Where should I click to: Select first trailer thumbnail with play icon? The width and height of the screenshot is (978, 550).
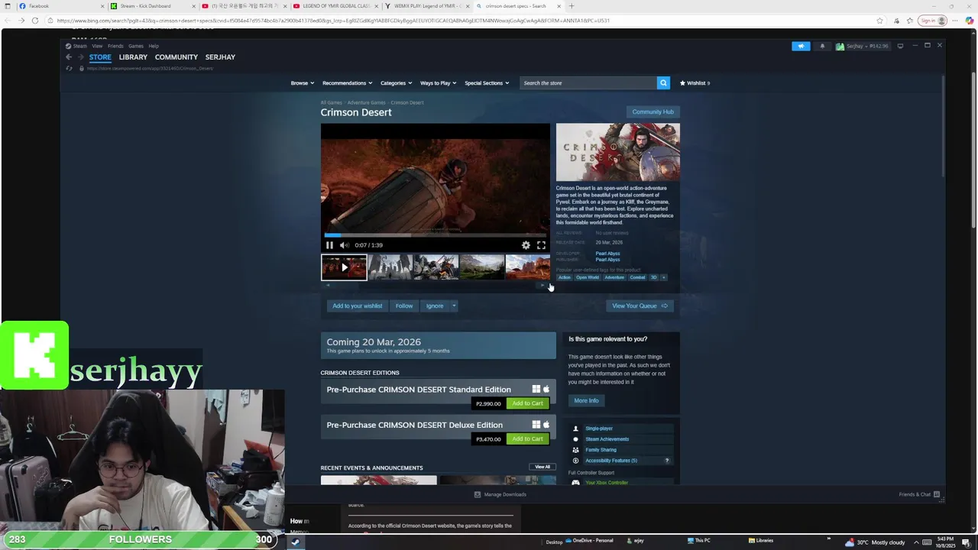pyautogui.click(x=344, y=267)
